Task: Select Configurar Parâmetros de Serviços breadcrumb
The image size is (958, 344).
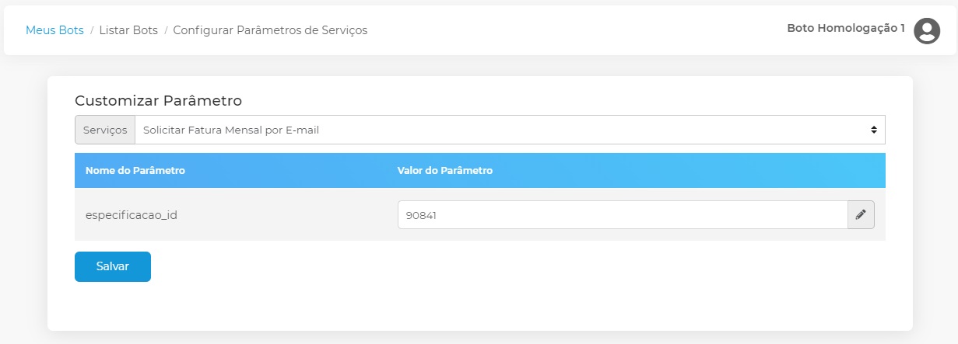Action: (x=270, y=30)
